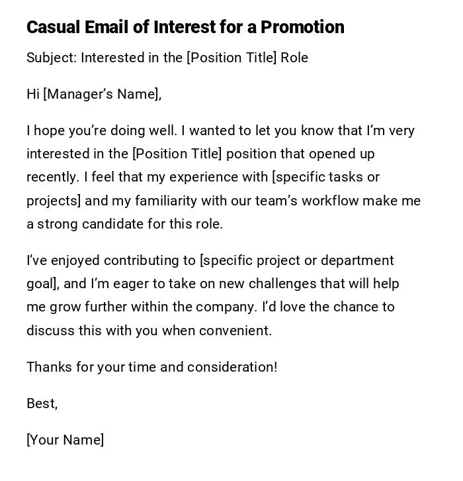The width and height of the screenshot is (463, 481).
Task: Select the [Position Title] placeholder in Subject line
Action: coord(232,58)
